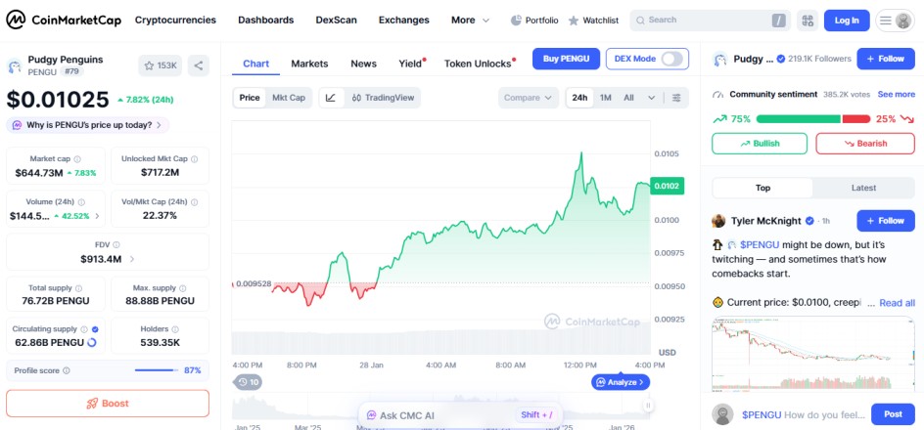Expand Volume (24h) details chevron
This screenshot has height=430, width=924.
pyautogui.click(x=97, y=216)
